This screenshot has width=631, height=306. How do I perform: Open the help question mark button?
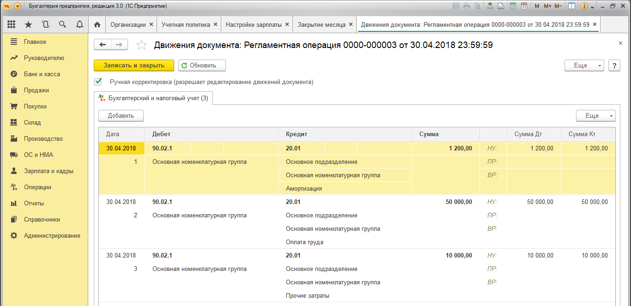point(614,66)
